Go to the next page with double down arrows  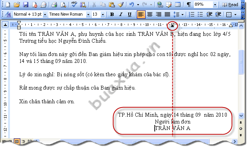[241, 135]
